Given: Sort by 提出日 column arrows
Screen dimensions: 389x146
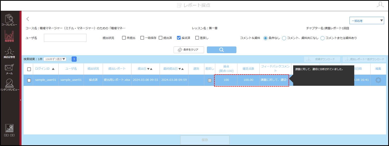Looking at the screenshot, I should [150, 69].
